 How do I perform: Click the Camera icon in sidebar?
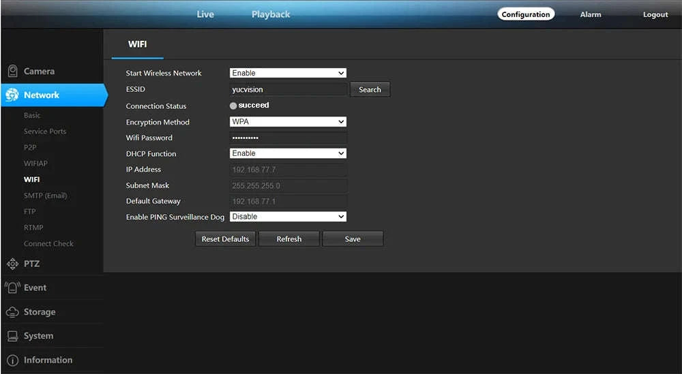pyautogui.click(x=12, y=72)
